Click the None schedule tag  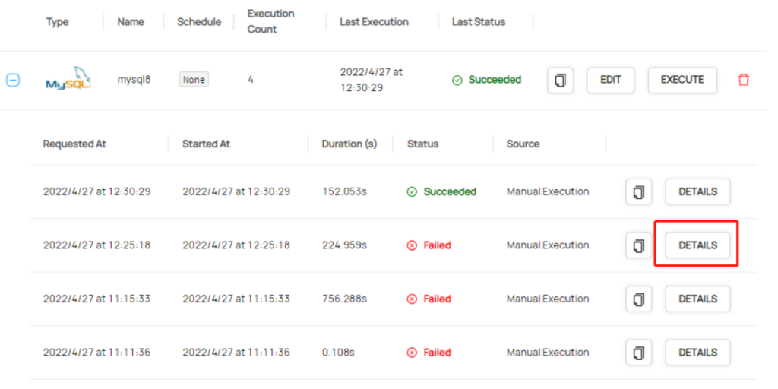click(194, 80)
